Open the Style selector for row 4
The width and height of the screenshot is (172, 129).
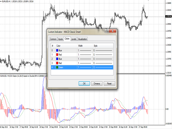[103, 67]
